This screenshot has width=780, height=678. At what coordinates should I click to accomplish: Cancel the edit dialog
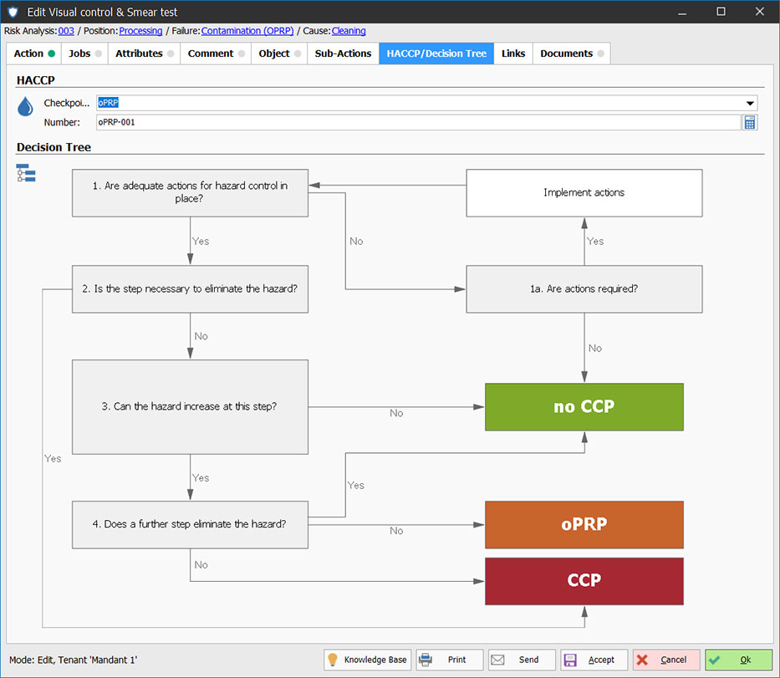coord(665,660)
